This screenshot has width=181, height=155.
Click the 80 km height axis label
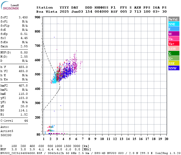click(39, 135)
